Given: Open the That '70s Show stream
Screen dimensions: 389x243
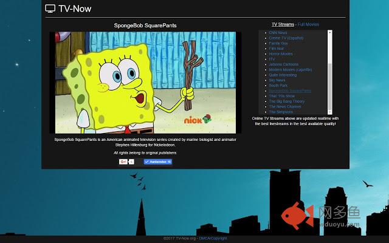Looking at the screenshot, I should [x=282, y=96].
